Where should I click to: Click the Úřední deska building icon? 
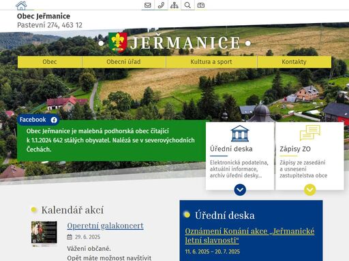coord(240,134)
